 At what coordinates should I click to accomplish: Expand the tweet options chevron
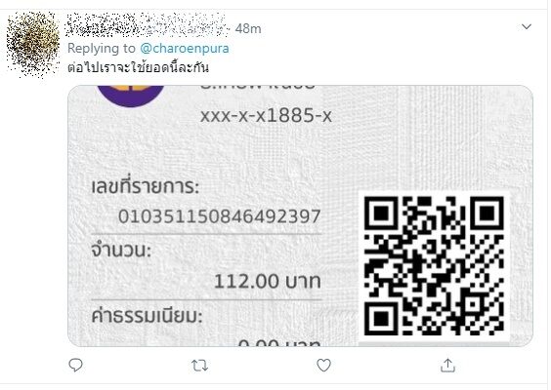[526, 26]
